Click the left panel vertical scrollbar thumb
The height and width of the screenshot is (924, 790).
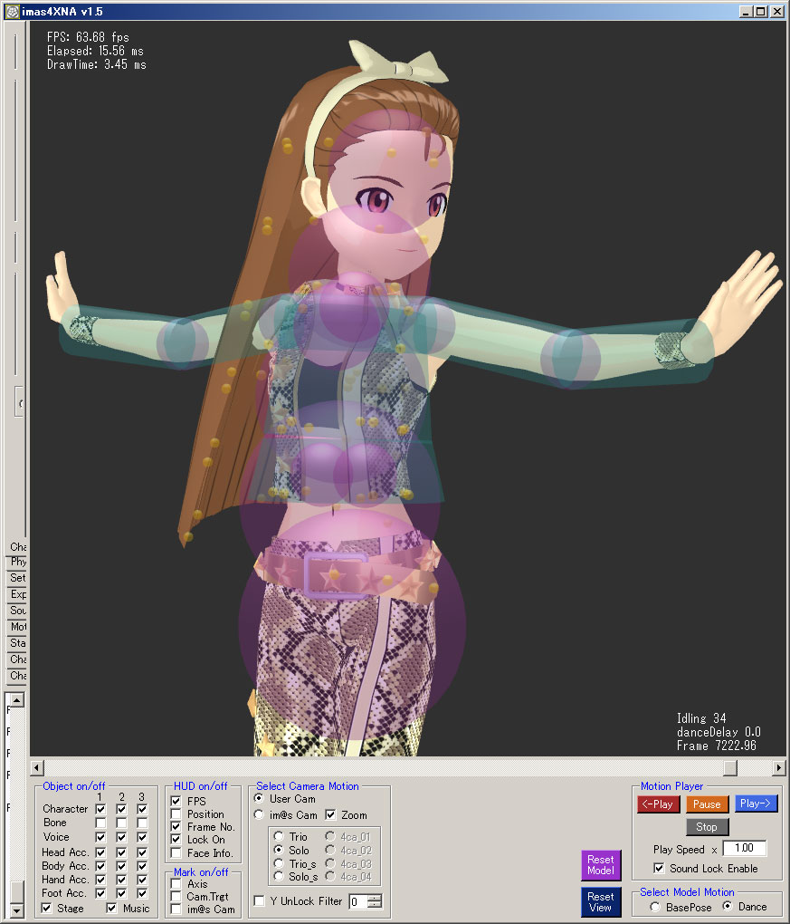click(x=17, y=892)
